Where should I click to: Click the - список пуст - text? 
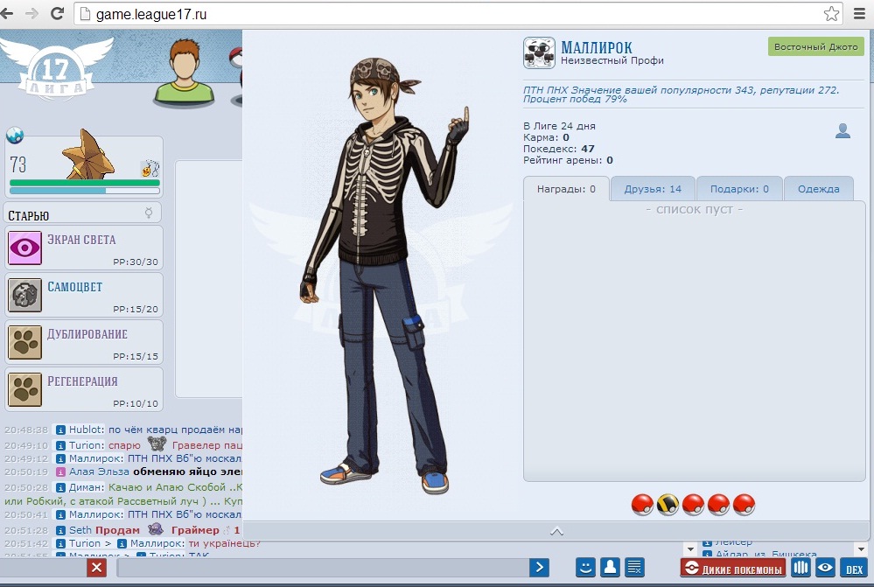pyautogui.click(x=694, y=210)
